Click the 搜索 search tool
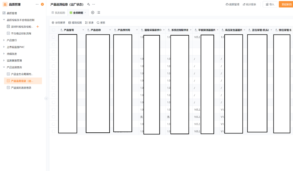 [x=101, y=23]
